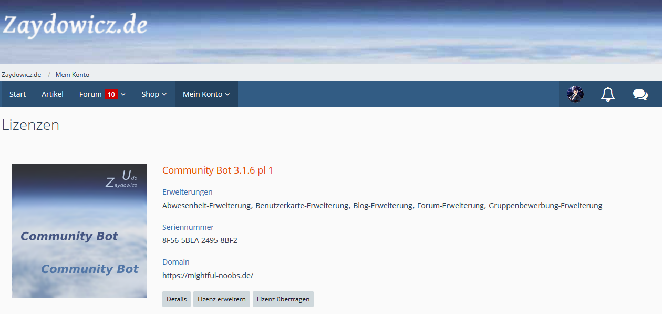The image size is (662, 314).
Task: Open the Artikel menu item
Action: (53, 94)
